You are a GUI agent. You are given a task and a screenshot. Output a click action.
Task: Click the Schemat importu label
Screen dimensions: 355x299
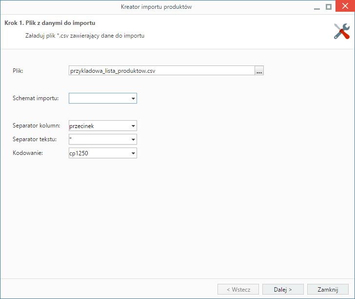tap(36, 98)
